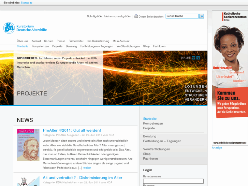Open the Presse menu item
Screen dimensions: 248x186
[61, 41]
